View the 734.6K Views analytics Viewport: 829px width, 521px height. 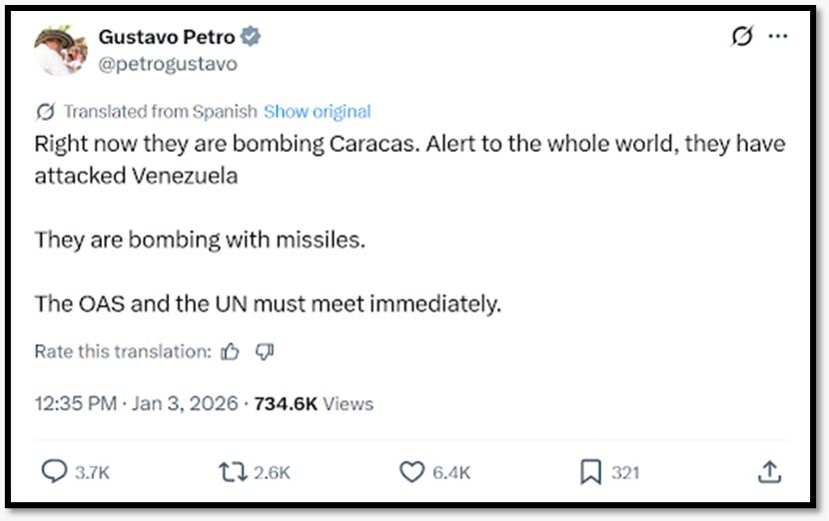click(313, 404)
